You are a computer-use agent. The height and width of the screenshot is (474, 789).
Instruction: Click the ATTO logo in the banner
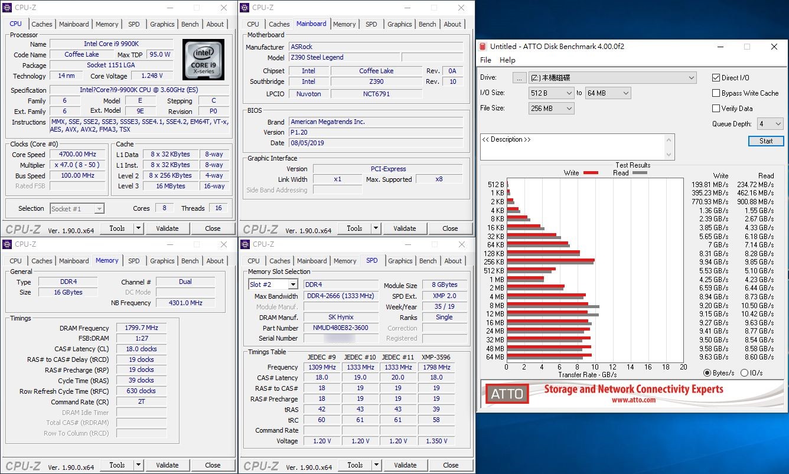pos(507,394)
